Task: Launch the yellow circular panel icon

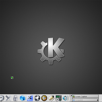Action: tap(44, 98)
